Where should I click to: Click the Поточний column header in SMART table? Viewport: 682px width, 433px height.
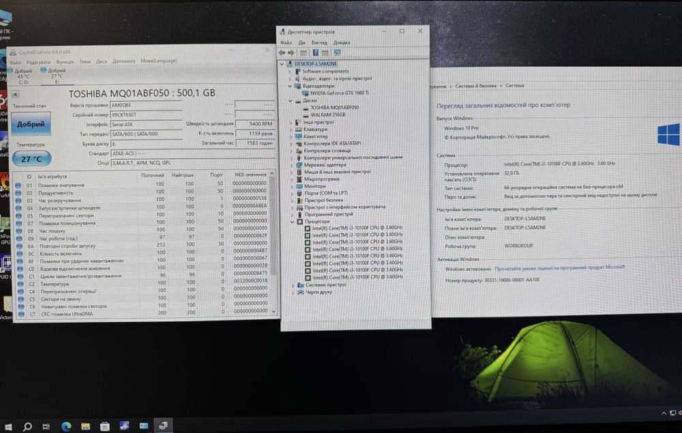tap(152, 175)
